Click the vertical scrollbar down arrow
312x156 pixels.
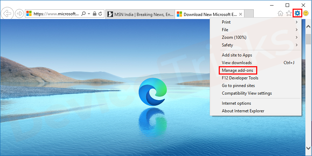click(x=309, y=148)
